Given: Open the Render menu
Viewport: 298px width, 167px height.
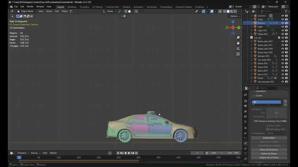Looking at the screenshot, I should 30,7.
